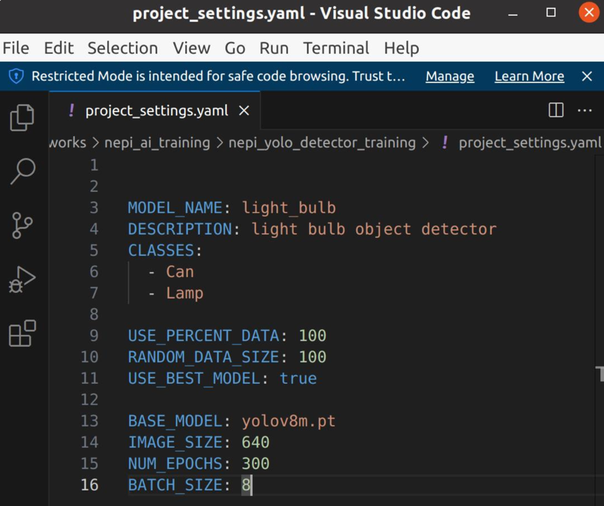This screenshot has height=506, width=604.
Task: Open the Source Control view
Action: [22, 225]
